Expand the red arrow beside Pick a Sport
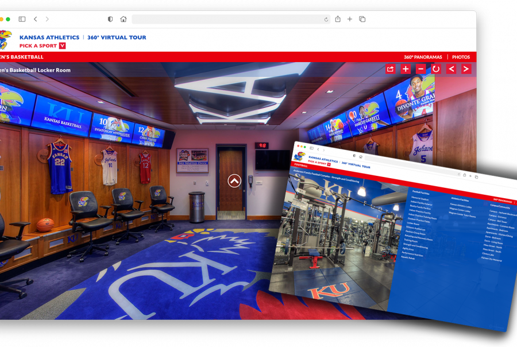Viewport: 517px width, 347px height. (62, 45)
